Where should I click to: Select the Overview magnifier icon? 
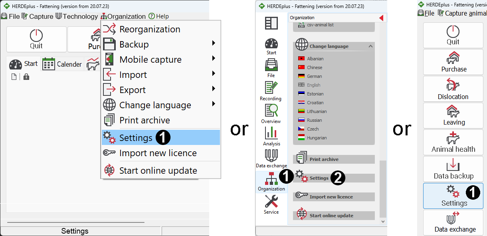pos(271,113)
